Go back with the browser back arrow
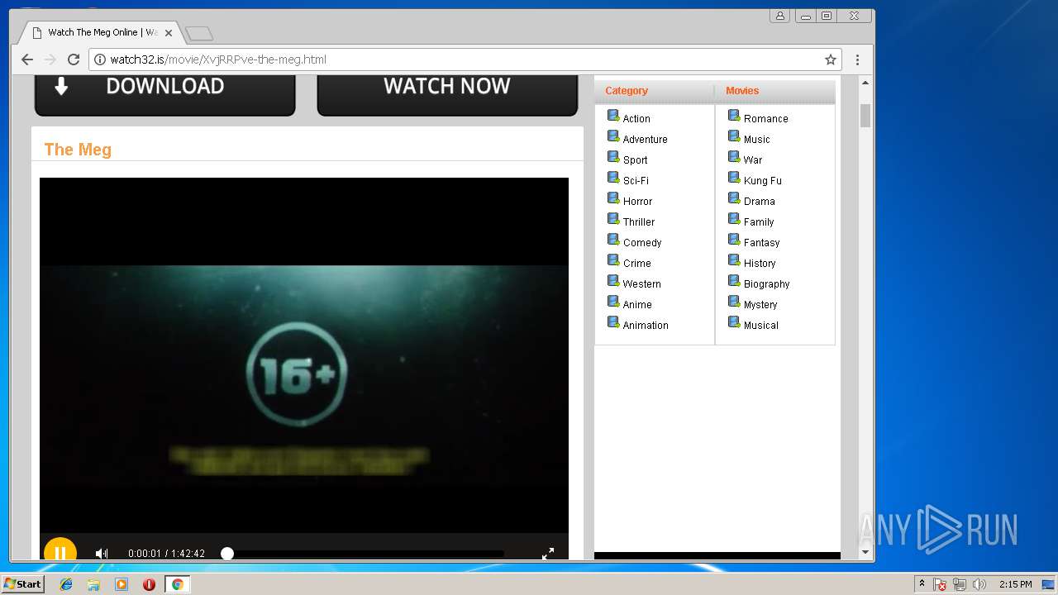This screenshot has height=595, width=1058. coord(27,59)
